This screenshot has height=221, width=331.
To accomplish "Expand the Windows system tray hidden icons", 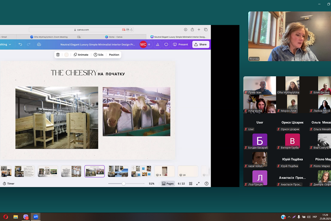I will [x=289, y=217].
